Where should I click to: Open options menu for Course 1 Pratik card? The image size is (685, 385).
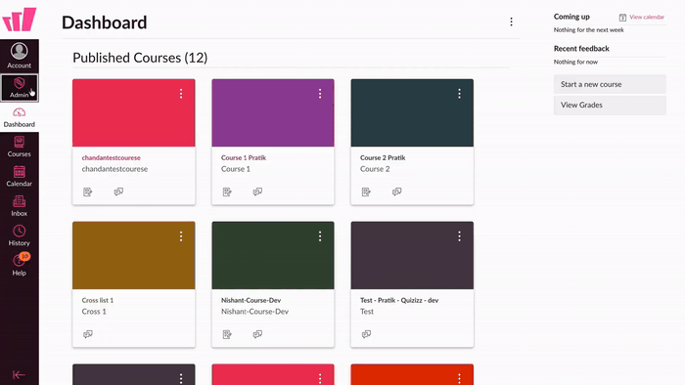pos(320,94)
